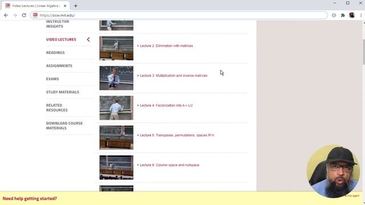Click the page vertical scrollbar thumb
Screen dimensions: 365x205
click(x=364, y=52)
